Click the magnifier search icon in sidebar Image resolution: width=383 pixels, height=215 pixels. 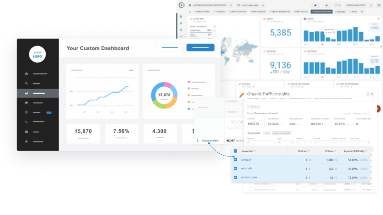[27, 83]
